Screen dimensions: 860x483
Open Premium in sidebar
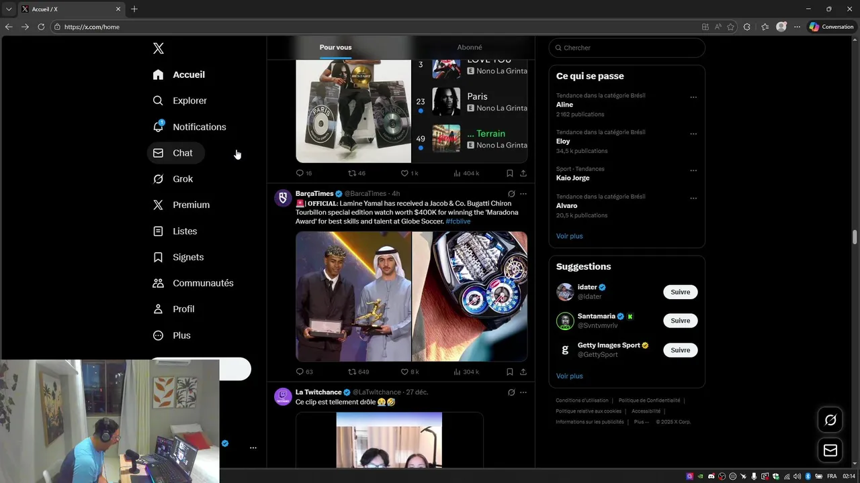pyautogui.click(x=181, y=205)
